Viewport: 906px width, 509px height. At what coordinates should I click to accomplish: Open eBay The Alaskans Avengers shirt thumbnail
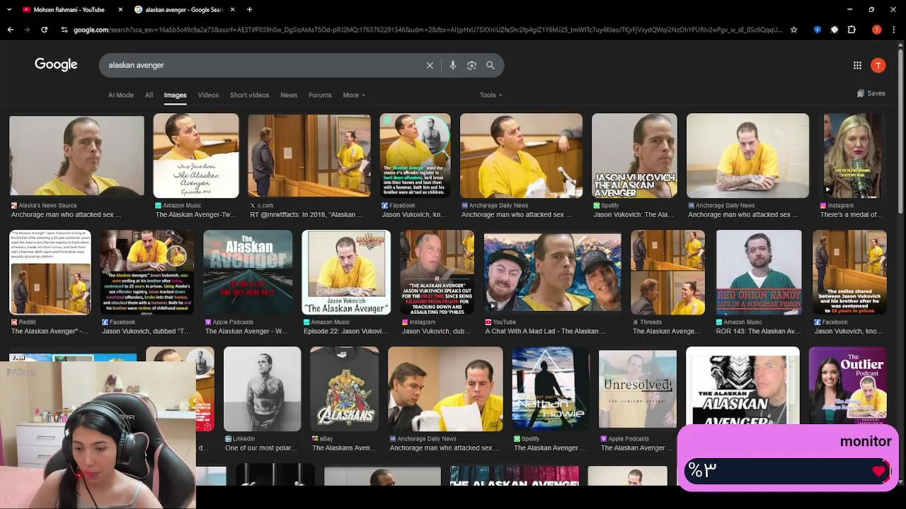tap(344, 389)
